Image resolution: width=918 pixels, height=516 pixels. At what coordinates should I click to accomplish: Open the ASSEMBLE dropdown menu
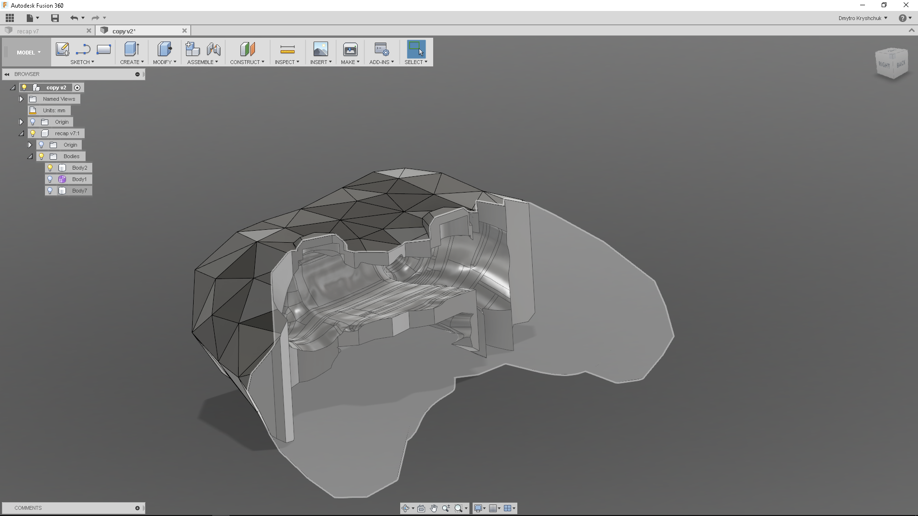(203, 62)
